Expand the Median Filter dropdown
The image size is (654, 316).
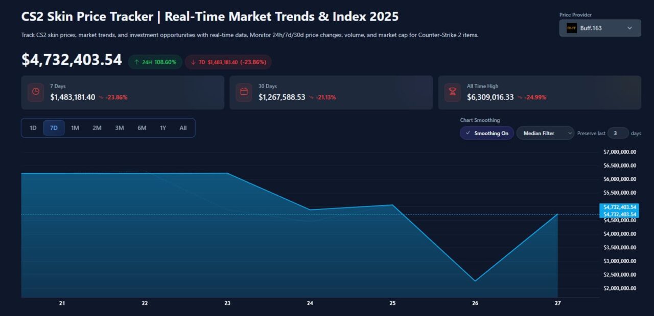click(x=545, y=134)
